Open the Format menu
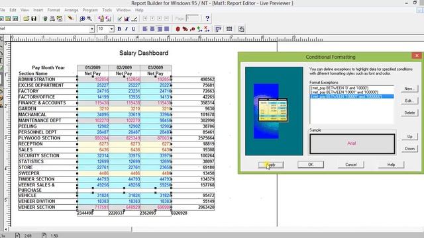Viewport: 424px width, 238px height. [54, 10]
